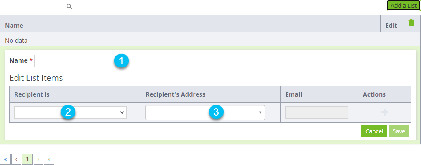Screen dimensions: 421x165
Task: Click the Add a List button
Action: (403, 5)
